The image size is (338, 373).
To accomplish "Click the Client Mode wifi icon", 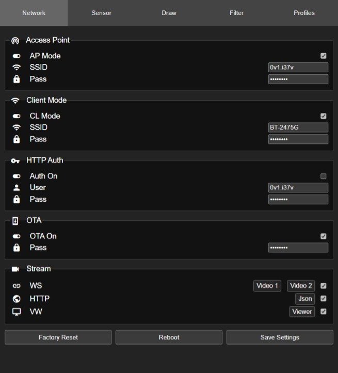I will (15, 101).
